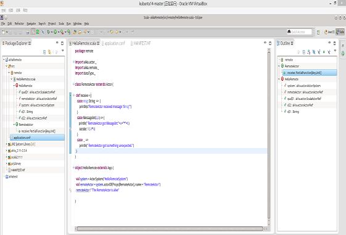Select scala2.11.1 library in Package Explorer

(x=17, y=157)
